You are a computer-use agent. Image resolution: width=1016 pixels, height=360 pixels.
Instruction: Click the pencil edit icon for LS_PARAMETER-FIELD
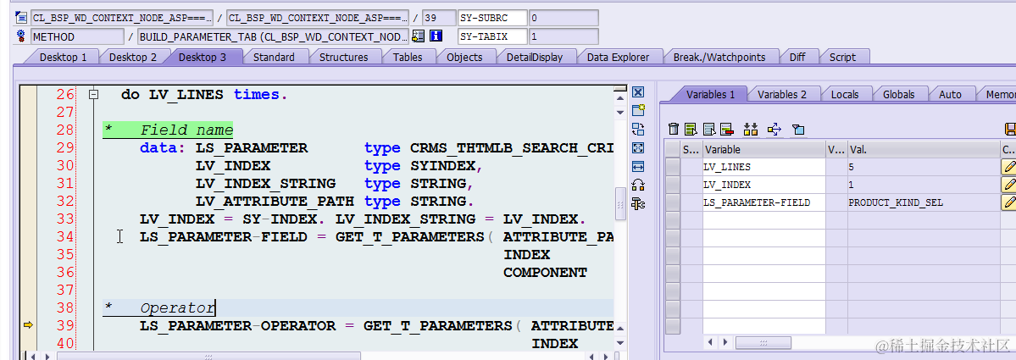[x=1008, y=202]
